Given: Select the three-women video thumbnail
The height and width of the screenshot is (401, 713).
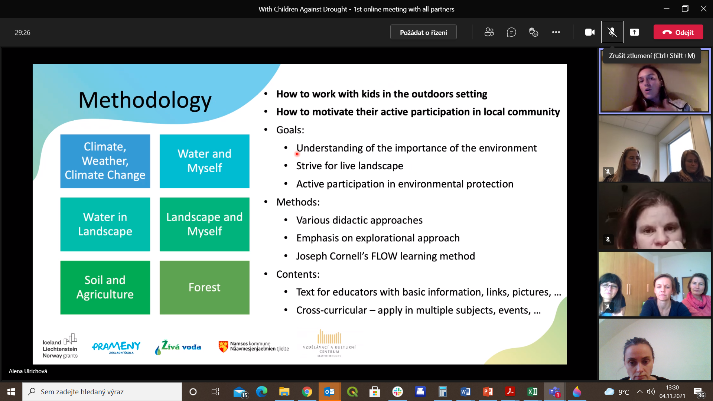Looking at the screenshot, I should (655, 284).
